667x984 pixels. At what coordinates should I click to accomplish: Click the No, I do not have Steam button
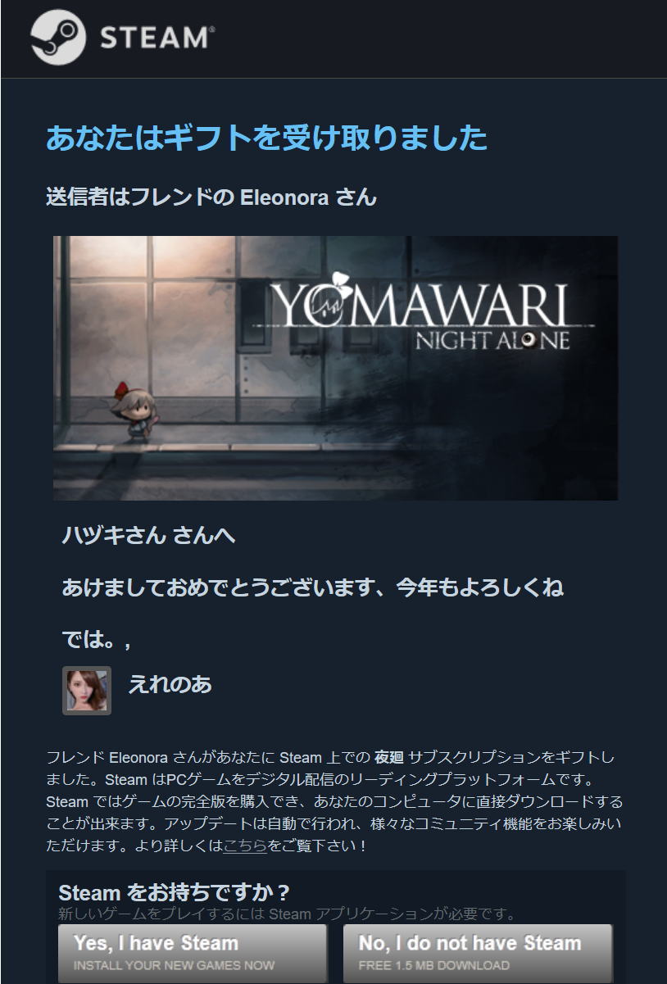[478, 953]
